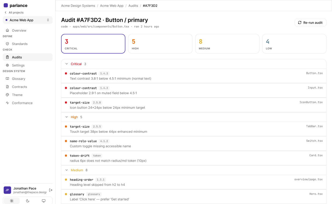
Task: Collapse the High section chevron
Action: (x=67, y=117)
